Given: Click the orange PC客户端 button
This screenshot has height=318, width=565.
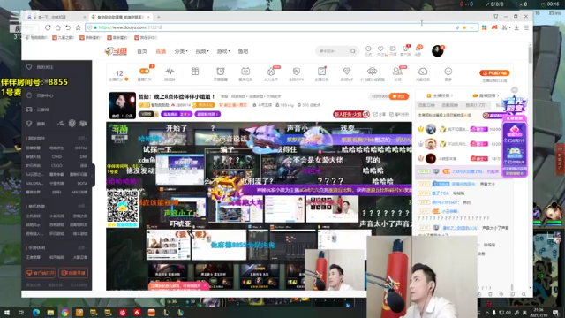Looking at the screenshot, I should [x=494, y=72].
